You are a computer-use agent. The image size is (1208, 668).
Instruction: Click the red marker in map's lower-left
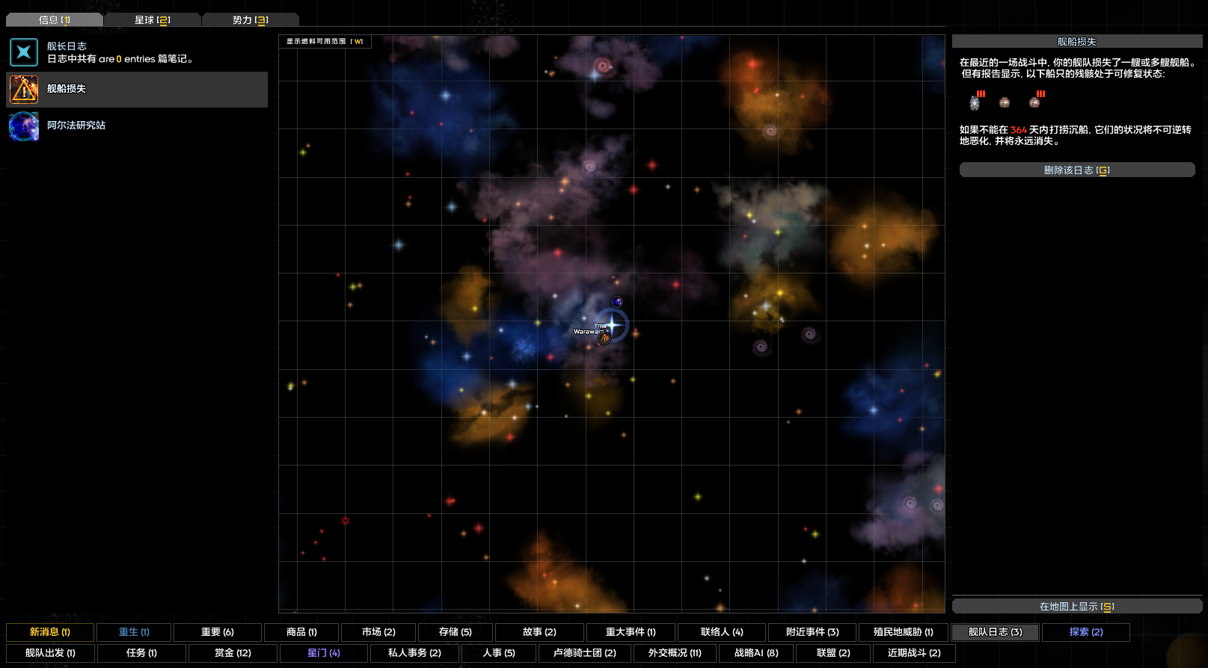pos(346,521)
